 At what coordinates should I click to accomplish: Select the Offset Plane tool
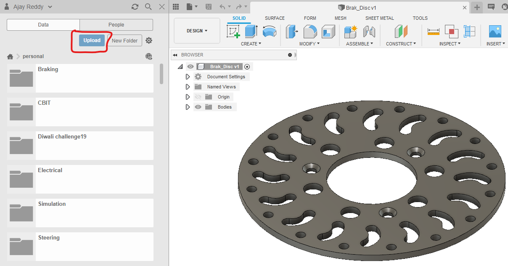tap(401, 31)
